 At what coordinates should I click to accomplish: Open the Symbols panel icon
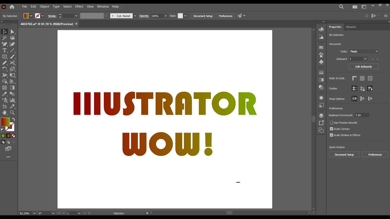(x=321, y=62)
